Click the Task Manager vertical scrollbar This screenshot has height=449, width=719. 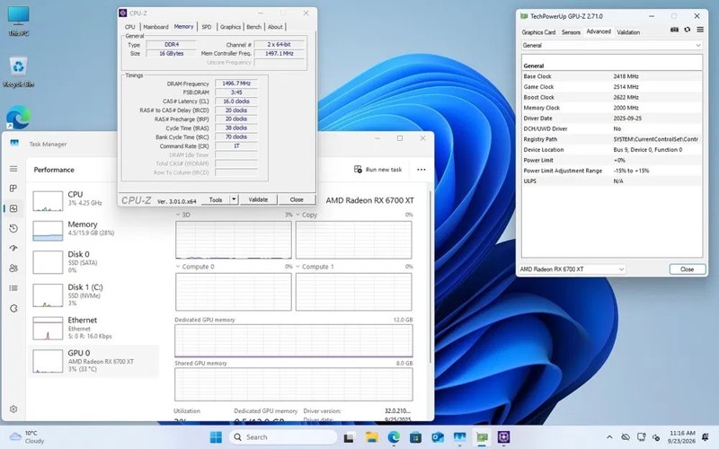point(430,277)
